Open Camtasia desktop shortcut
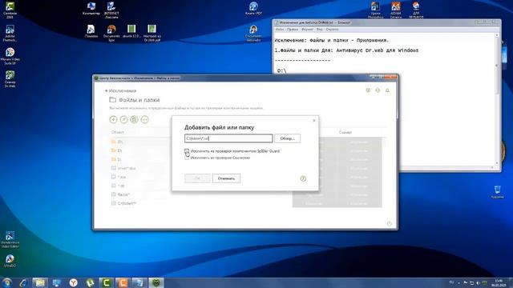The height and width of the screenshot is (288, 513). click(x=10, y=10)
